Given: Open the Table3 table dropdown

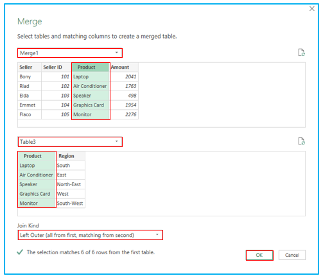Looking at the screenshot, I should 70,142.
